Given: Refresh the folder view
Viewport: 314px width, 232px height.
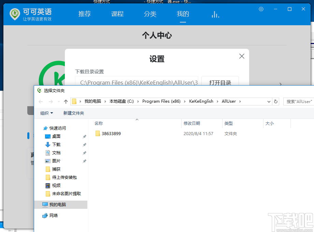Looking at the screenshot, I should (276, 101).
